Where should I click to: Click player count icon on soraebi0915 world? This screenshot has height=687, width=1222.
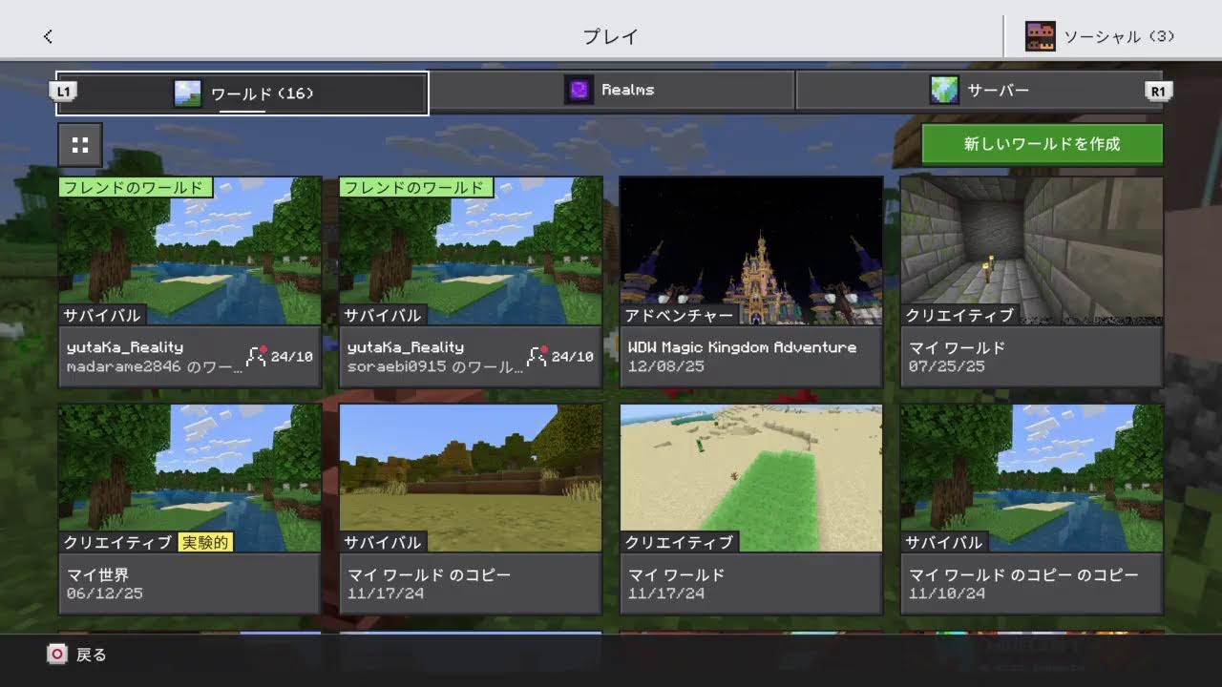537,357
